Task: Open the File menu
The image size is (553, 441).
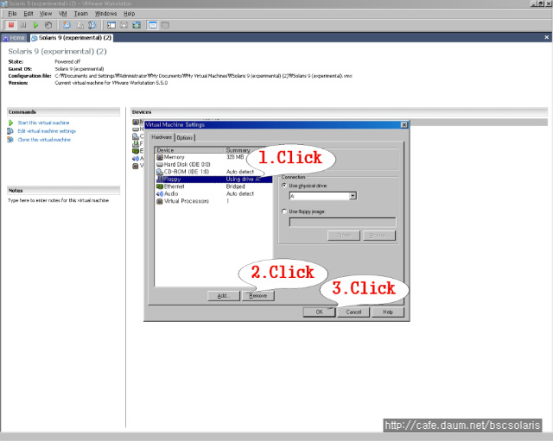Action: click(12, 14)
